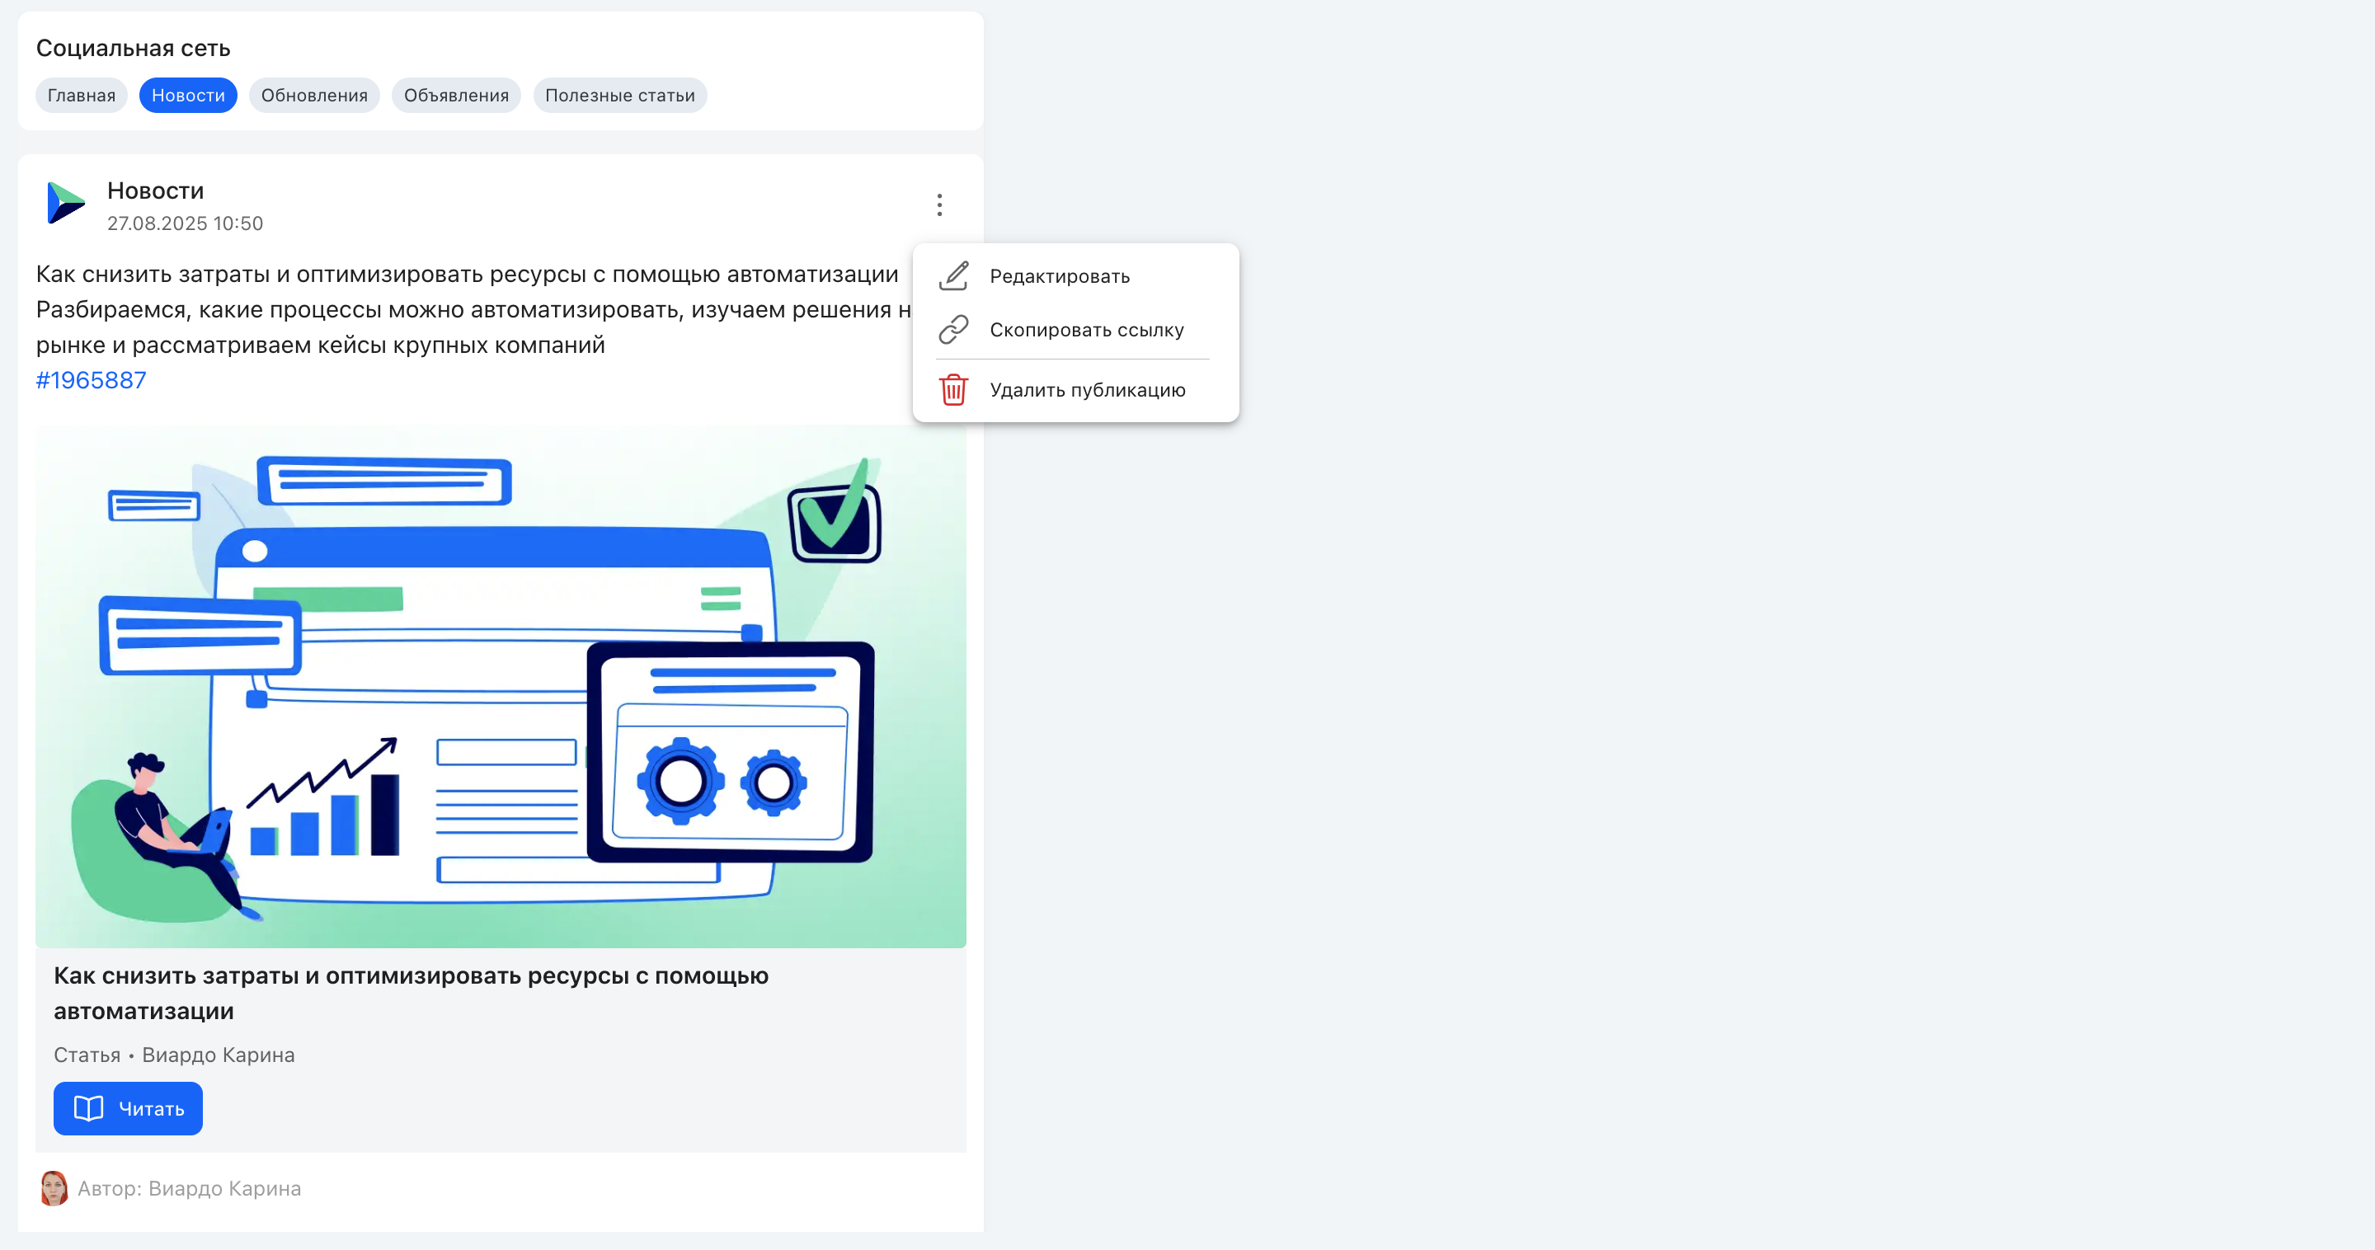Switch to the Главная tab
This screenshot has width=2375, height=1250.
[x=81, y=95]
